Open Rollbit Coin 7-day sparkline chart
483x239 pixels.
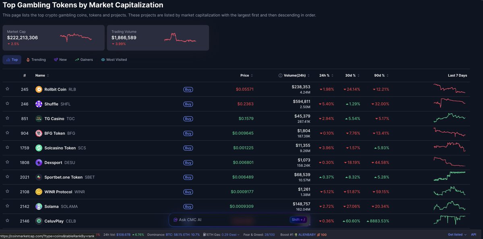point(450,89)
